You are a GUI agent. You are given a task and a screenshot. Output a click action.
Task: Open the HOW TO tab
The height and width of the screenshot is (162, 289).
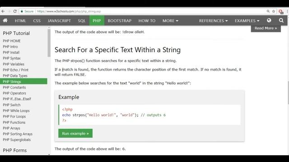point(147,21)
